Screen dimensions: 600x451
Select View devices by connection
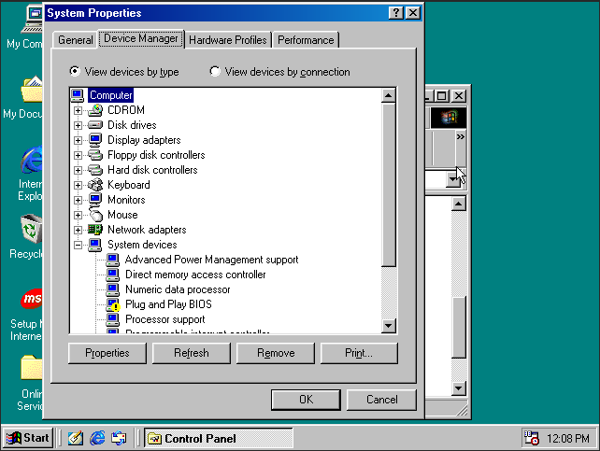[x=215, y=72]
